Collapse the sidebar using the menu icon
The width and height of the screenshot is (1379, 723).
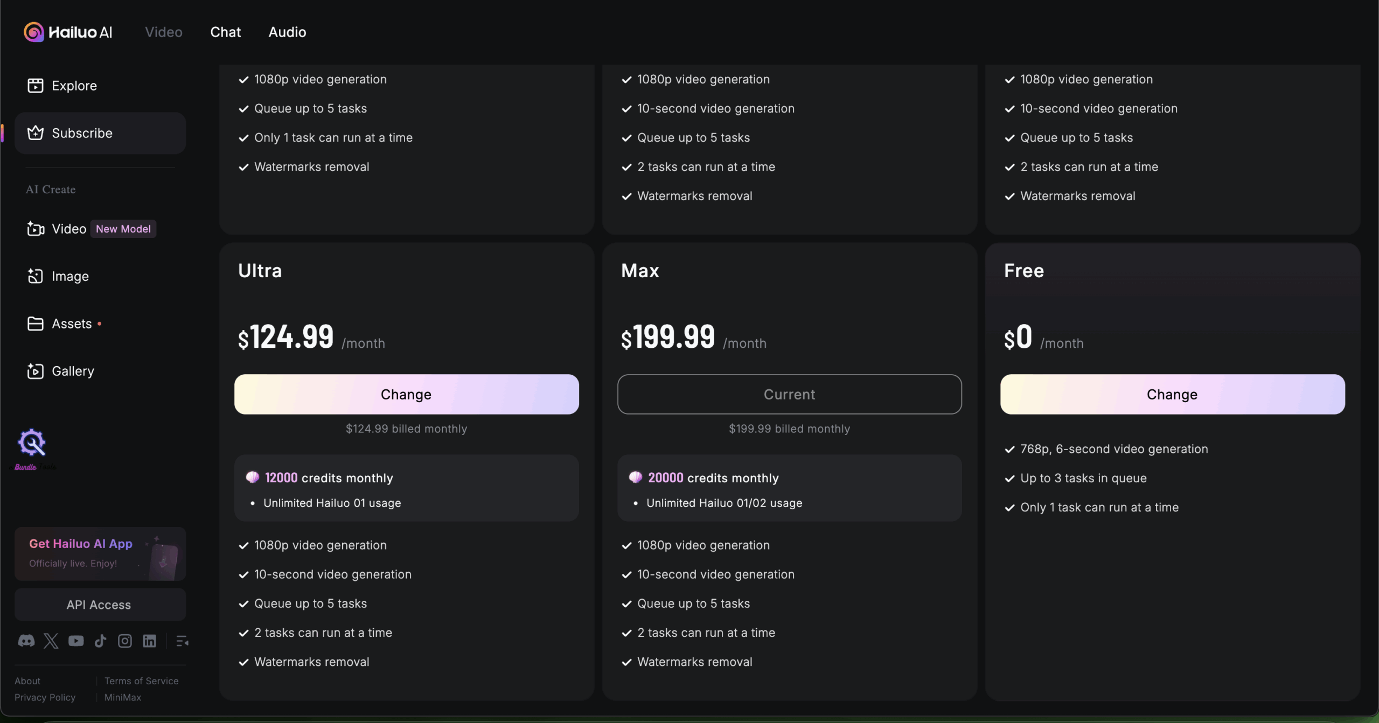[x=182, y=641]
